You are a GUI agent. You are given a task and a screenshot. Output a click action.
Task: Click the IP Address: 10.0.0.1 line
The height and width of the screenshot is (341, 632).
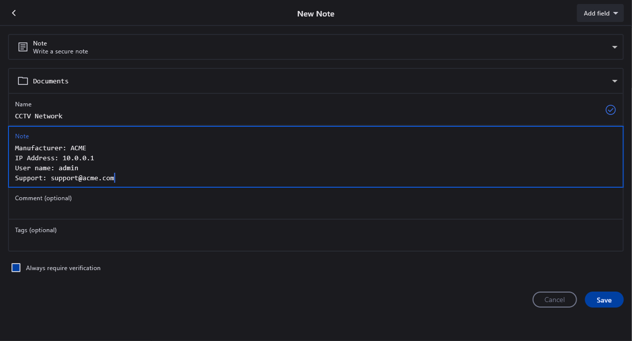point(54,158)
